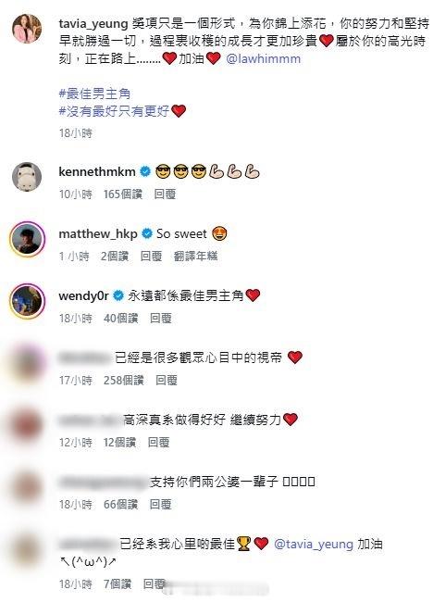Click the verified badge beside matthew_hkp
Image resolution: width=433 pixels, height=602 pixels.
pyautogui.click(x=147, y=233)
